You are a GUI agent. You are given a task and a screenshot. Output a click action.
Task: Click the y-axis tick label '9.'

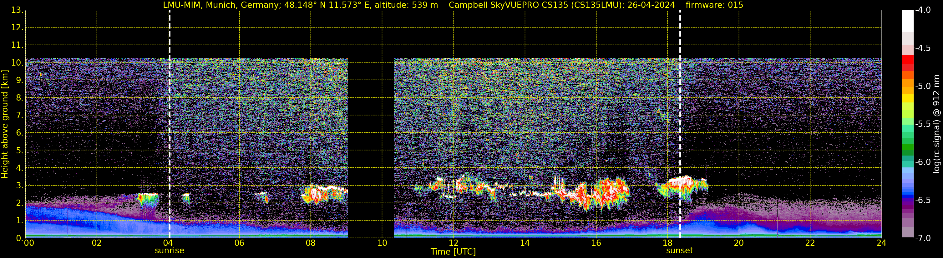click(20, 80)
